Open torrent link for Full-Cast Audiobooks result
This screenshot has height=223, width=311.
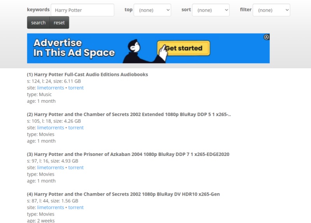76,88
